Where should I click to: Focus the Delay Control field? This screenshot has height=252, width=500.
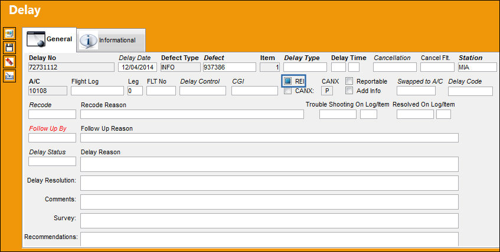[x=203, y=91]
